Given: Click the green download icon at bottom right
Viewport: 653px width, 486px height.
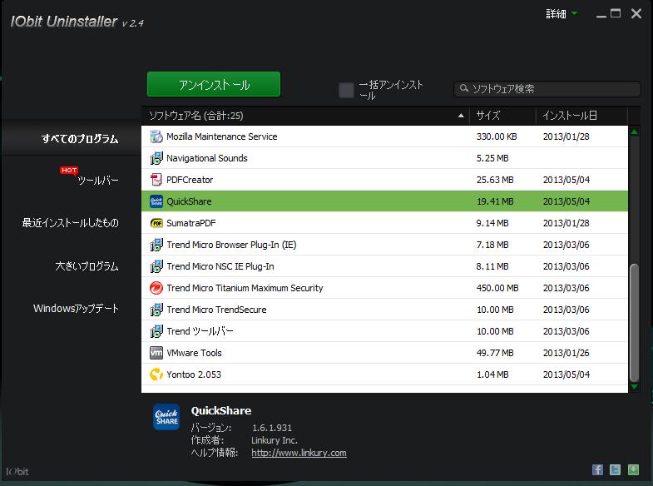Looking at the screenshot, I should pyautogui.click(x=633, y=469).
